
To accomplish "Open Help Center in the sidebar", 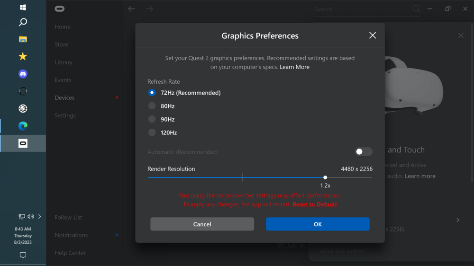I will point(70,253).
